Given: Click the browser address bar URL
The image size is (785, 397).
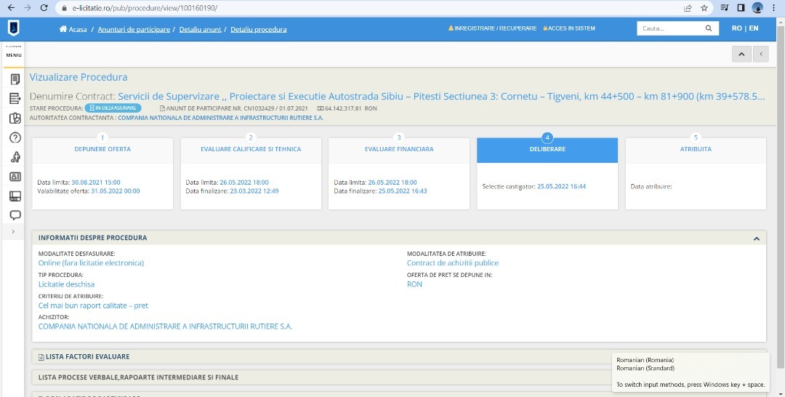Looking at the screenshot, I should coord(145,8).
